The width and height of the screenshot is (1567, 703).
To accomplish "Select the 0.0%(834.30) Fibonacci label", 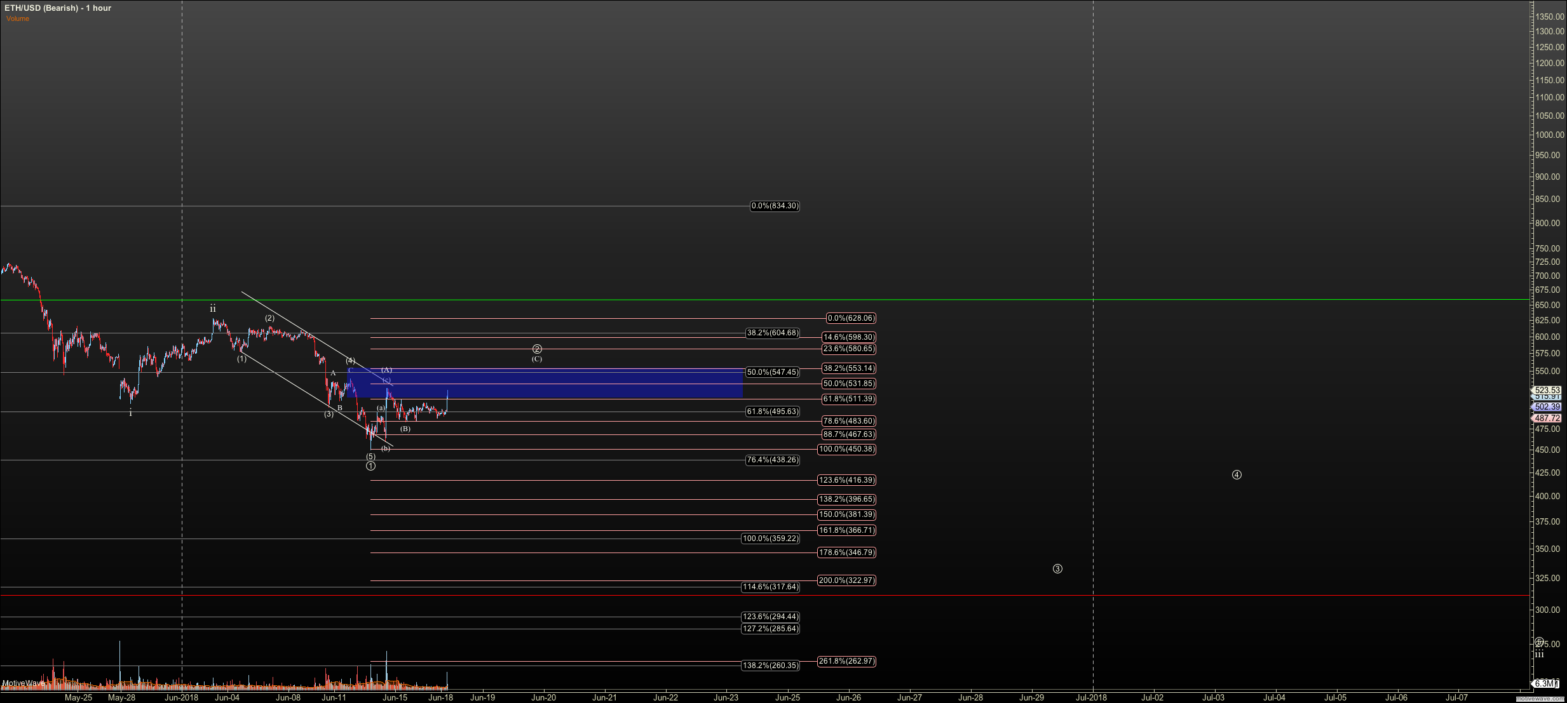I will point(775,206).
